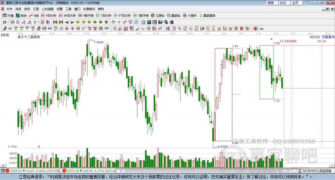Click the floppy disk save icon

[x=160, y=22]
